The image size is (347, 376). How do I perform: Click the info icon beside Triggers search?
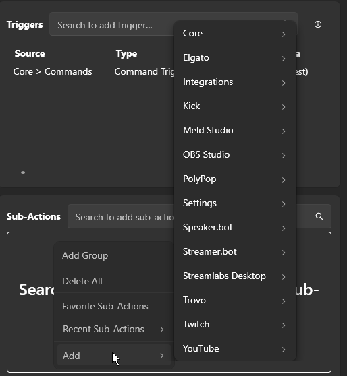[x=318, y=24]
